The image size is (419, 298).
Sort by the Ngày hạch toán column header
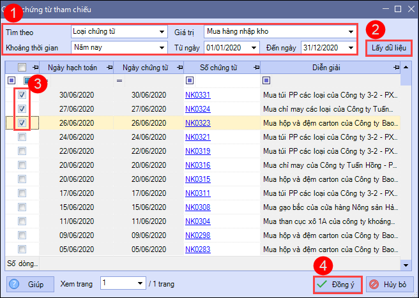pyautogui.click(x=72, y=67)
